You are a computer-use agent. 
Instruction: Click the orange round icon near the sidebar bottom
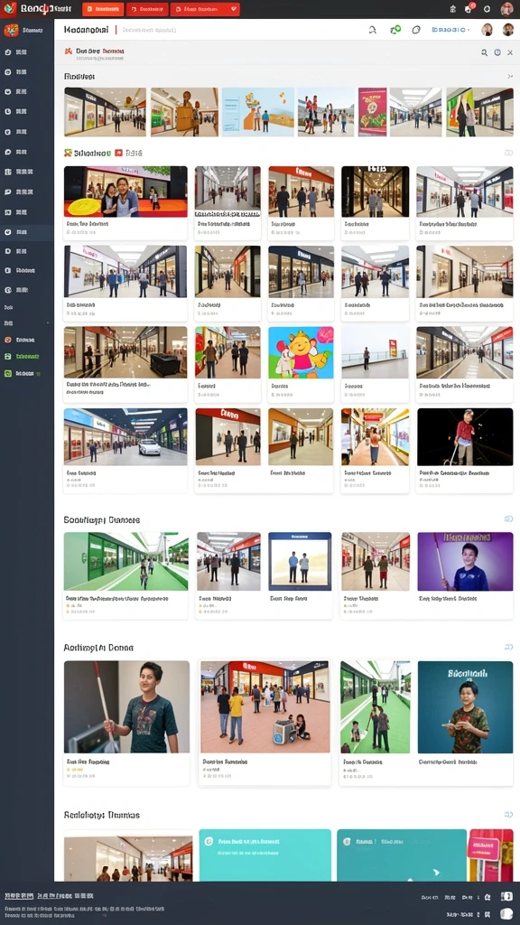click(7, 340)
